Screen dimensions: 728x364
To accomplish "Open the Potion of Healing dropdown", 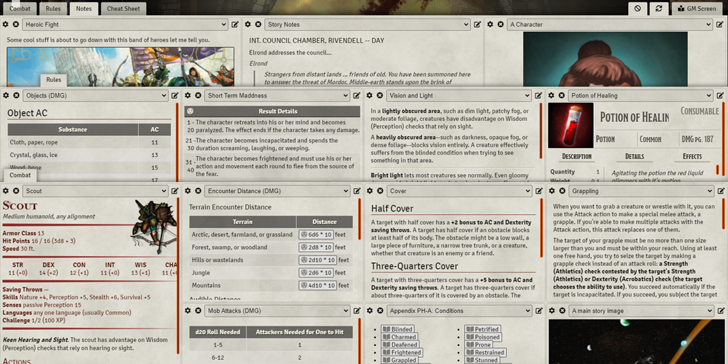I will tap(641, 96).
